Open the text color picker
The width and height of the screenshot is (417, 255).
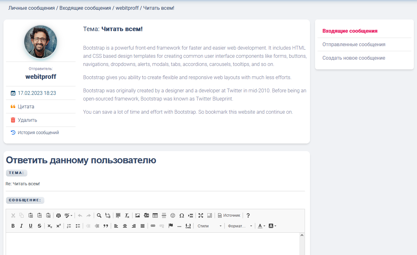coord(261,226)
